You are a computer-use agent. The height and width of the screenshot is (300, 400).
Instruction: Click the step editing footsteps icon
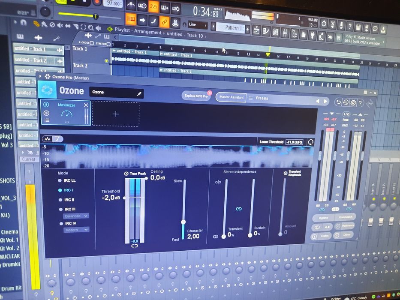[153, 21]
